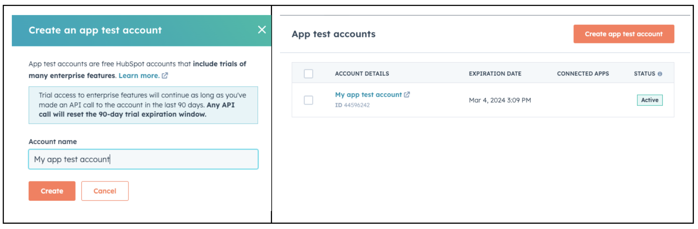Image resolution: width=698 pixels, height=229 pixels.
Task: Click the info icon beside Status header
Action: (660, 74)
